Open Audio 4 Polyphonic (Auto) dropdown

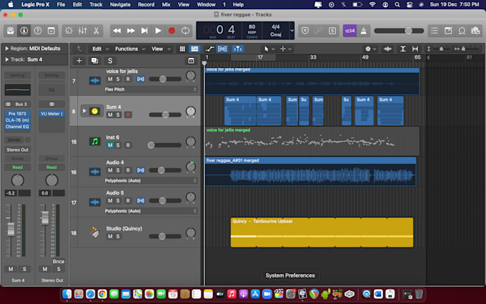coord(151,180)
